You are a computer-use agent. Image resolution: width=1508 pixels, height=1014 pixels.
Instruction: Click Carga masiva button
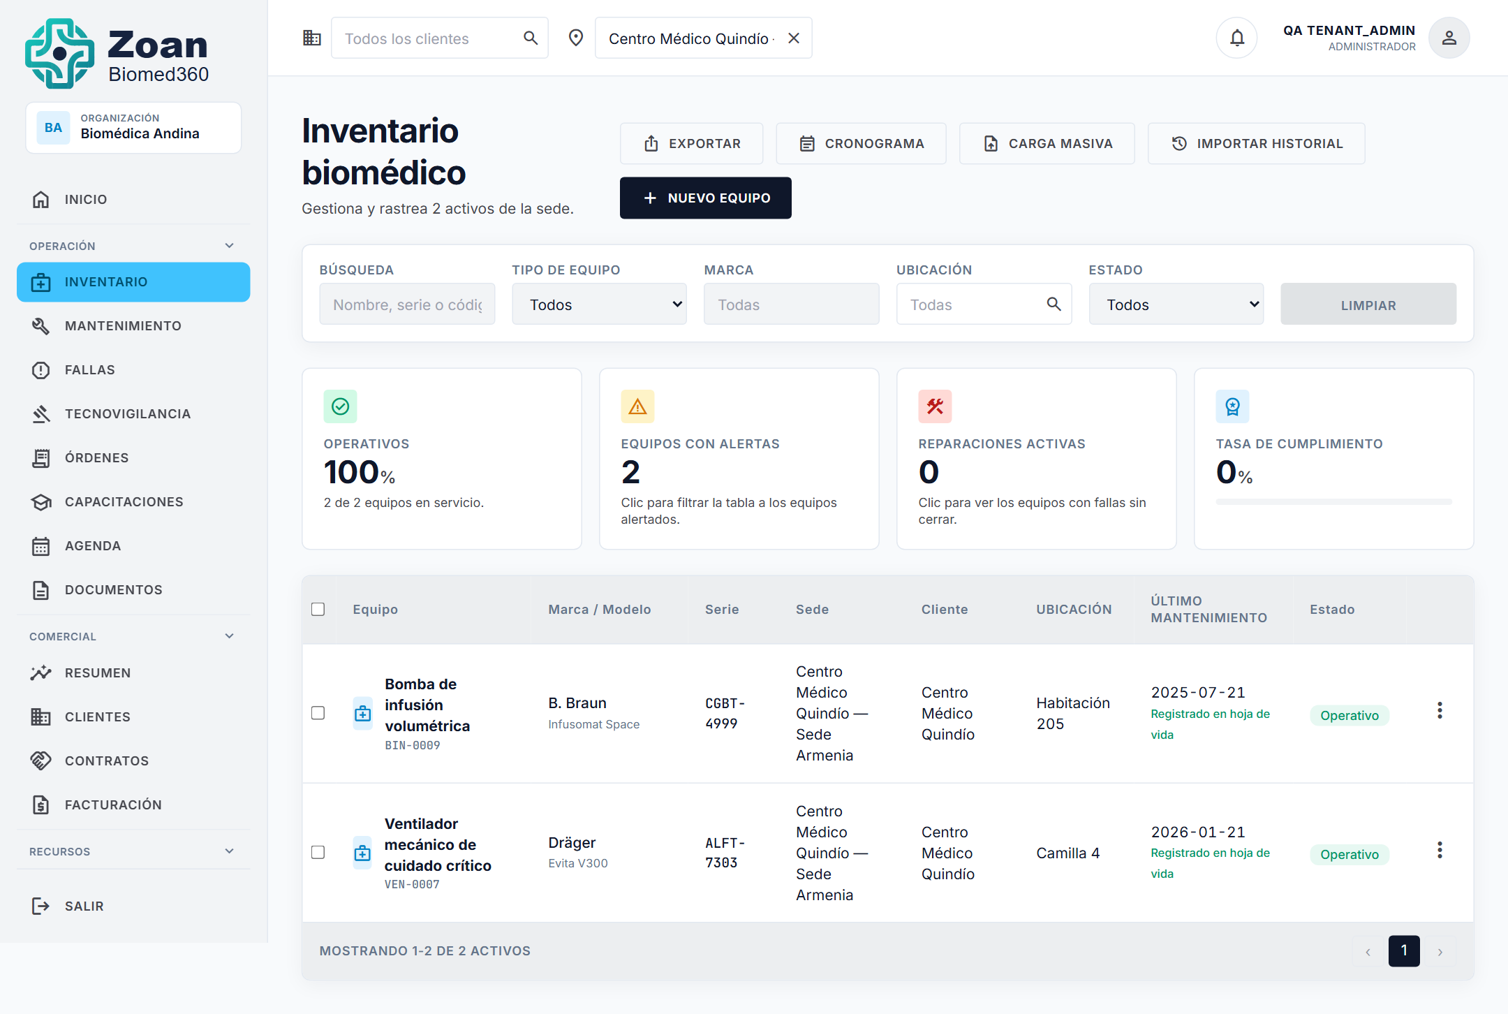(1047, 144)
